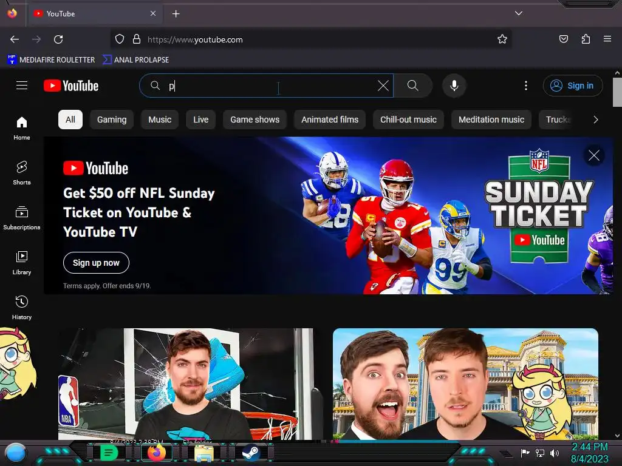Dismiss the NFL Sunday Ticket banner
The height and width of the screenshot is (466, 622).
(594, 155)
